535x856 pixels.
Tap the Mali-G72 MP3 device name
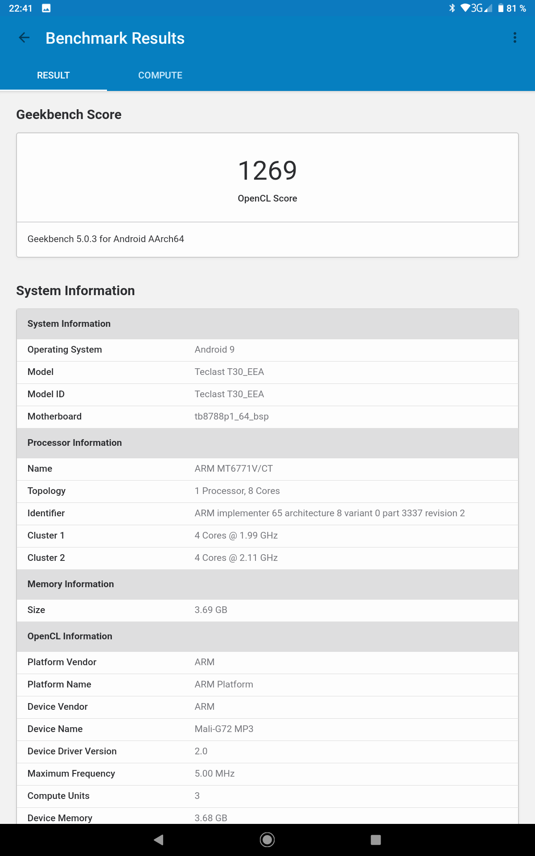(x=224, y=729)
